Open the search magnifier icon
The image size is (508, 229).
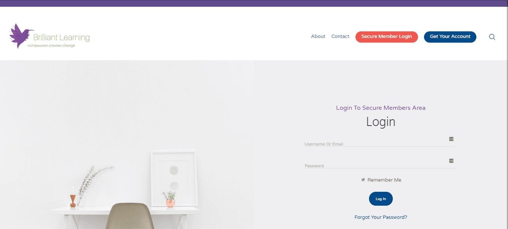pyautogui.click(x=492, y=37)
